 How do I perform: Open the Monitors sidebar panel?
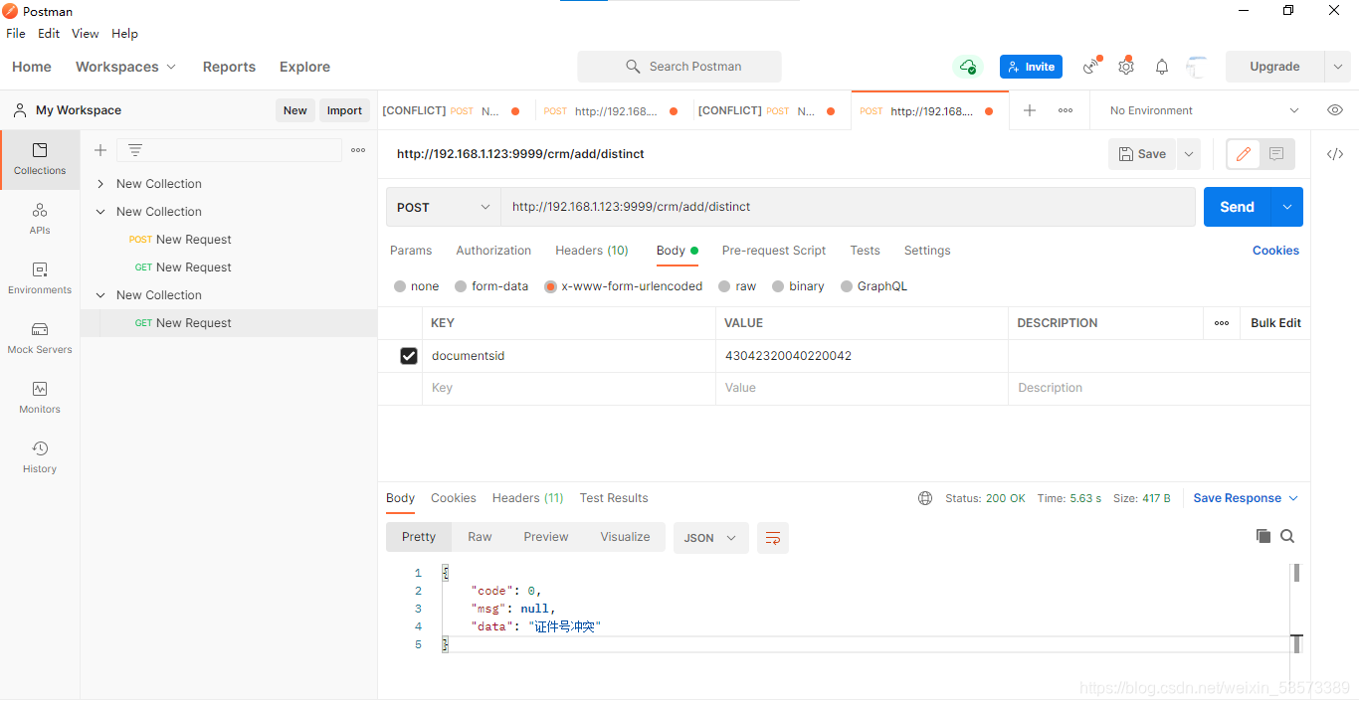40,398
